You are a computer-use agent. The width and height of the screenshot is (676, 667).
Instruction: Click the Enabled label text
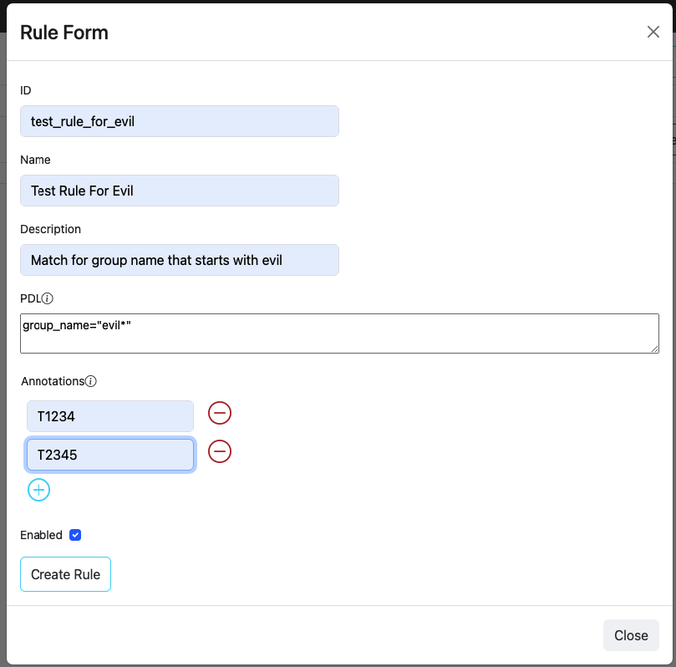point(41,535)
